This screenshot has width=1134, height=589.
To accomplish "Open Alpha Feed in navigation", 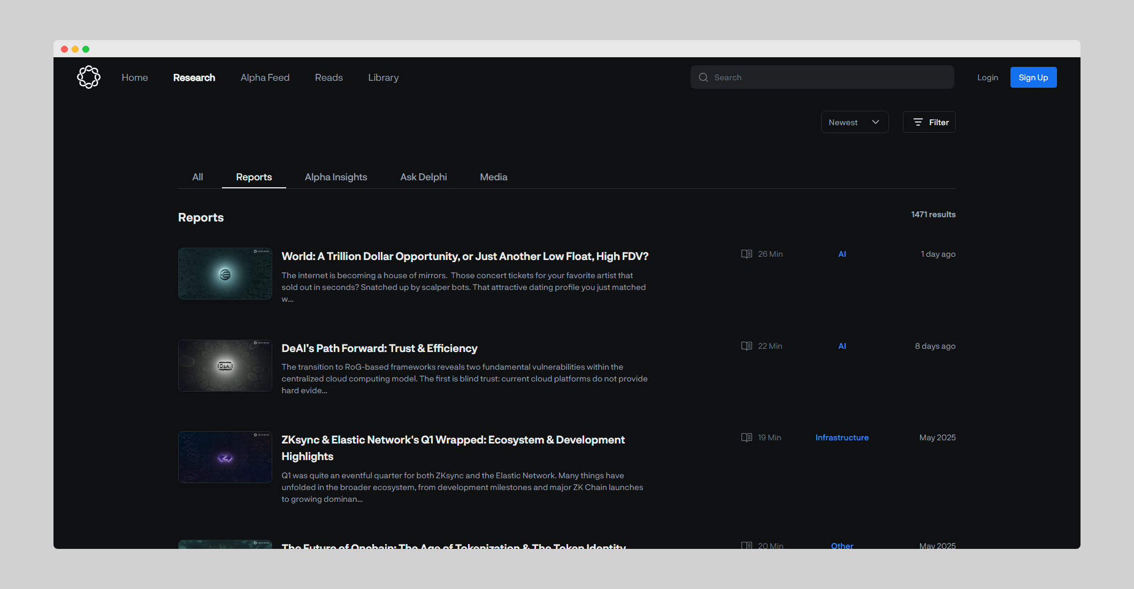I will click(x=265, y=78).
